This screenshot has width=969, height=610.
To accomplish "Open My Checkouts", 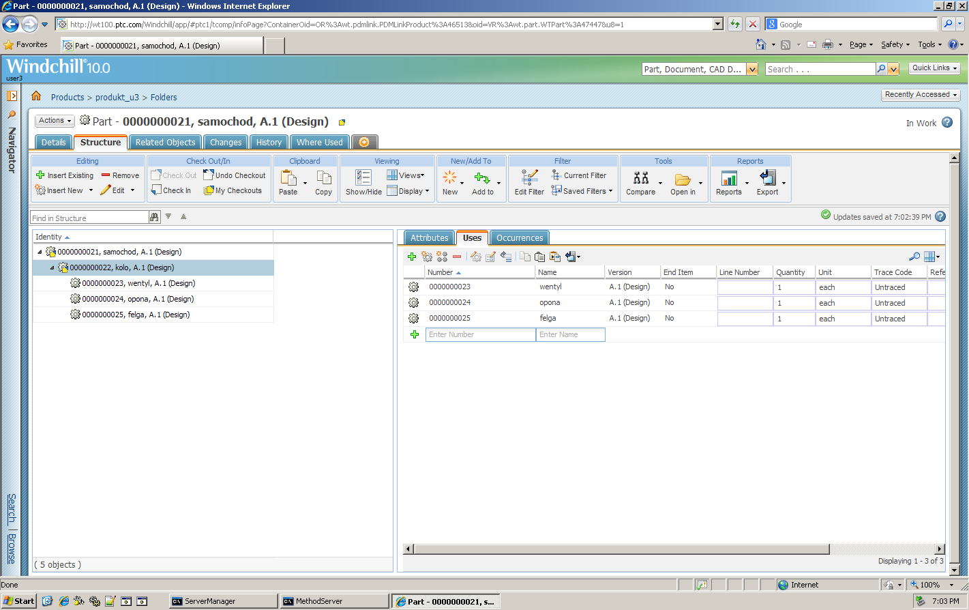I will point(233,190).
